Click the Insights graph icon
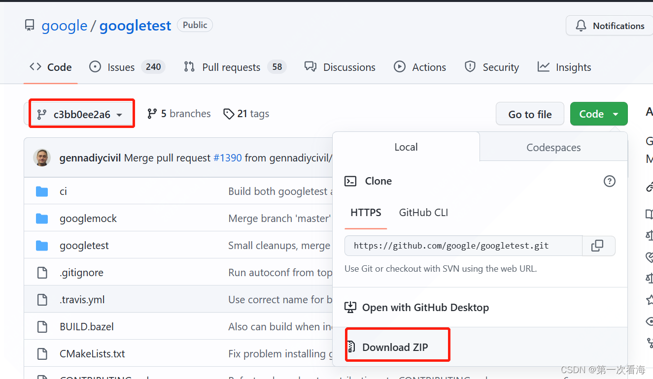 coord(543,66)
